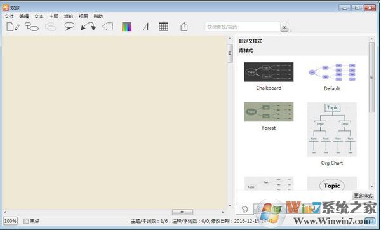
Task: Click the styles panel scroll-down arrow
Action: pyautogui.click(x=371, y=187)
